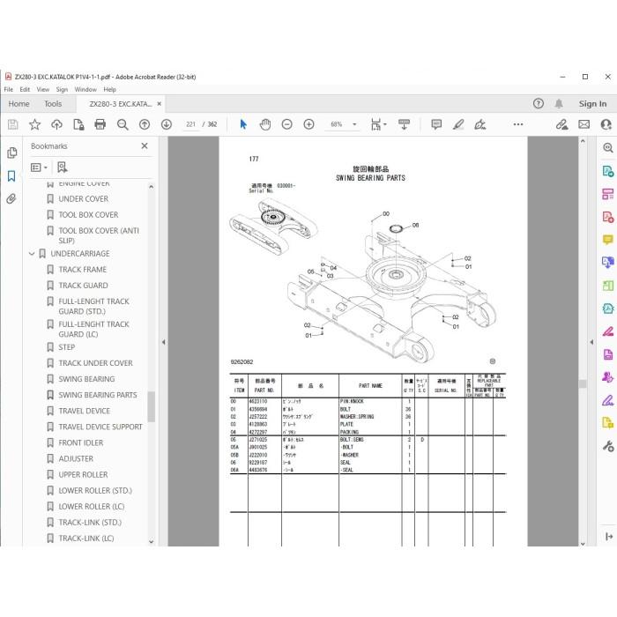Click the Print icon
The width and height of the screenshot is (617, 617).
[x=100, y=125]
